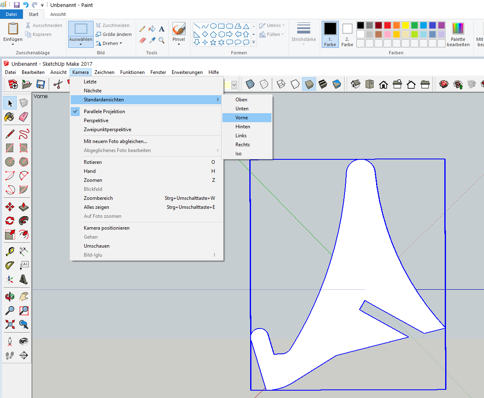
Task: Select the Protractor tool
Action: (10, 265)
